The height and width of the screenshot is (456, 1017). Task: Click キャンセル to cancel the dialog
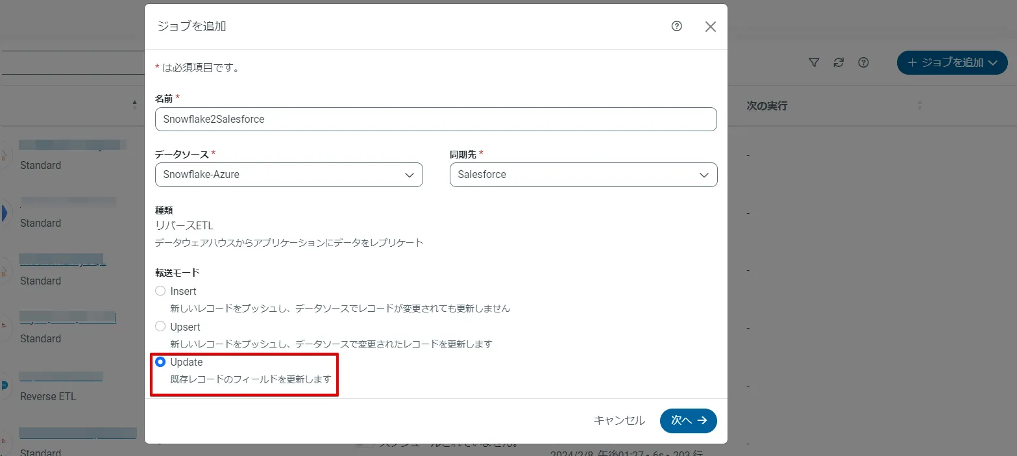pyautogui.click(x=619, y=421)
